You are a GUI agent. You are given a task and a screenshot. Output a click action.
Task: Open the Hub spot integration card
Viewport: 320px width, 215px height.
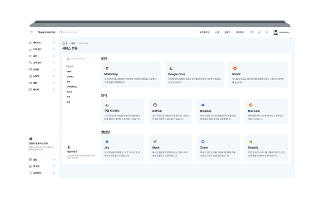click(266, 112)
